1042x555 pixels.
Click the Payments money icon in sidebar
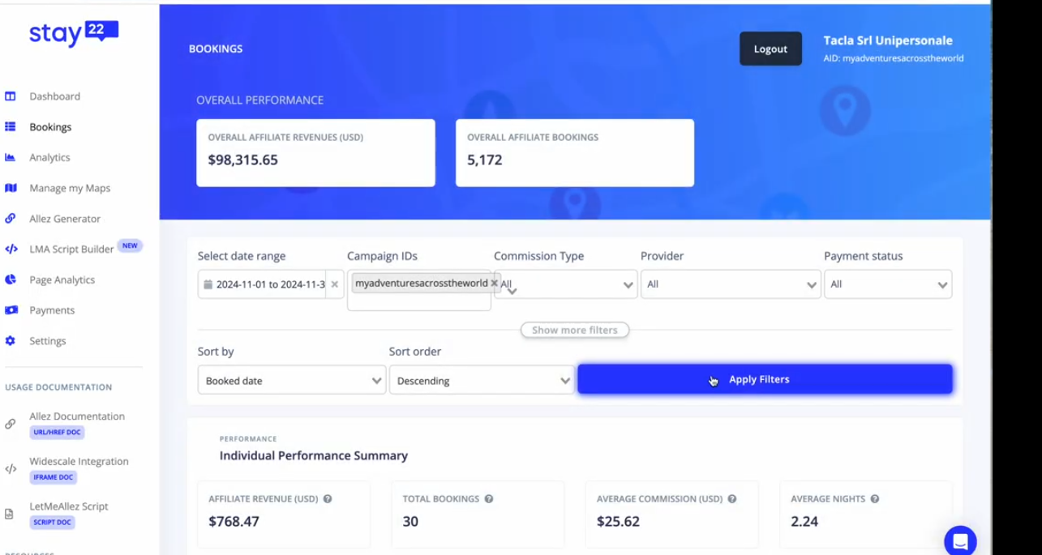tap(11, 310)
